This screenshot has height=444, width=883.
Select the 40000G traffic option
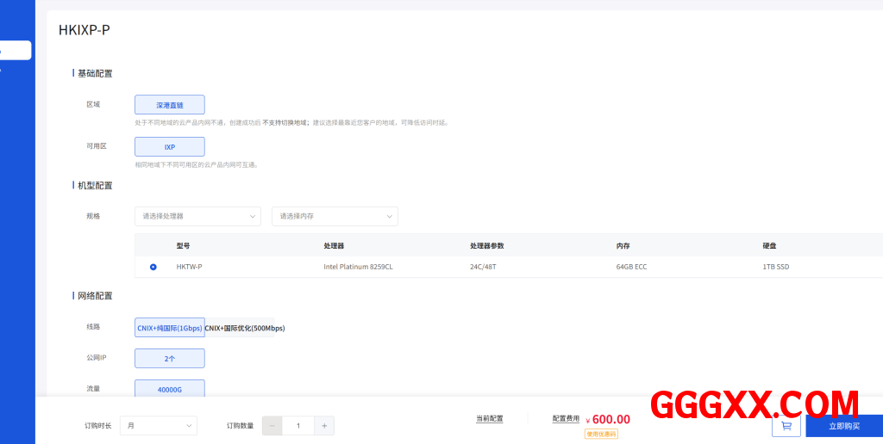pos(170,389)
